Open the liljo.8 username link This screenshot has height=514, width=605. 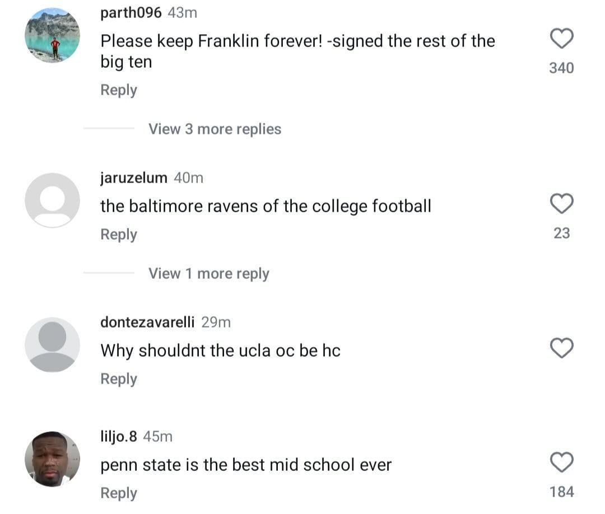[118, 437]
